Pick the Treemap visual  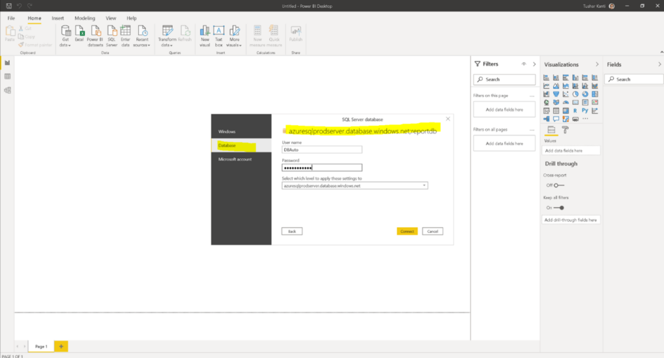click(595, 94)
